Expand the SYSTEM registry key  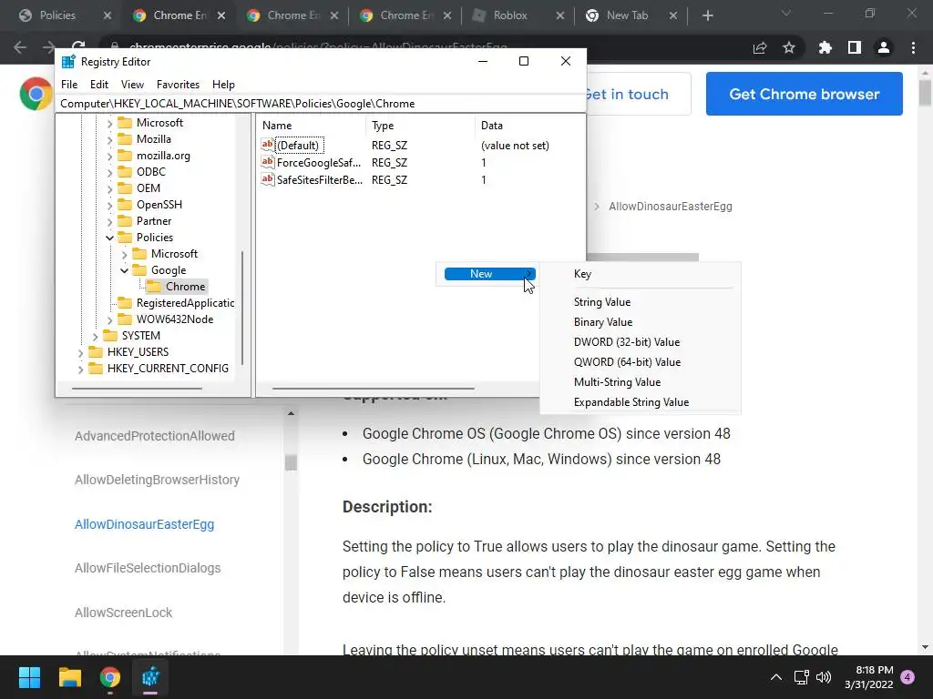click(95, 337)
